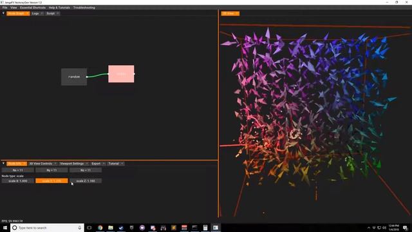Open the File menu
412x232 pixels.
point(5,8)
